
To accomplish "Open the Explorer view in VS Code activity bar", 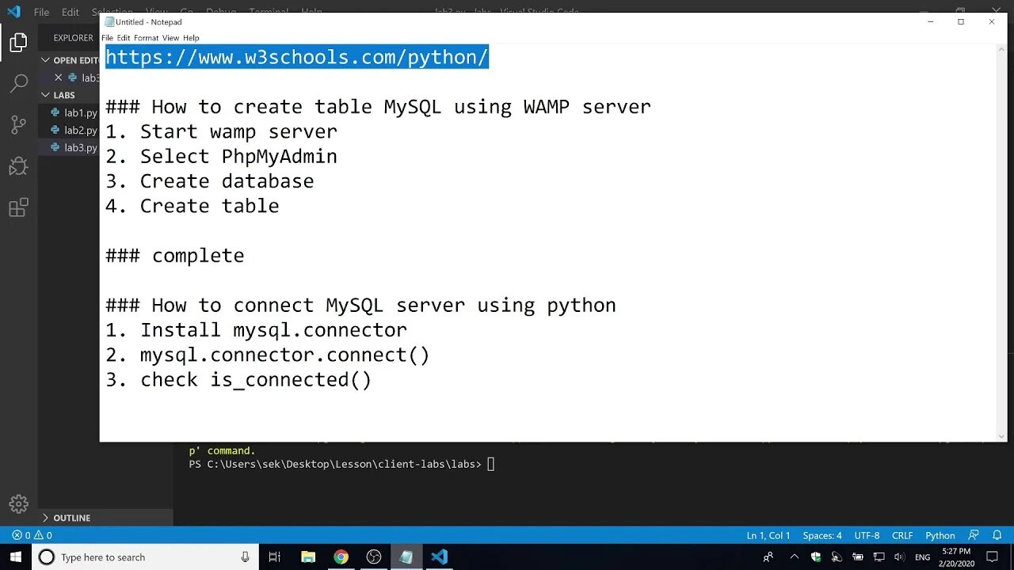I will (18, 42).
